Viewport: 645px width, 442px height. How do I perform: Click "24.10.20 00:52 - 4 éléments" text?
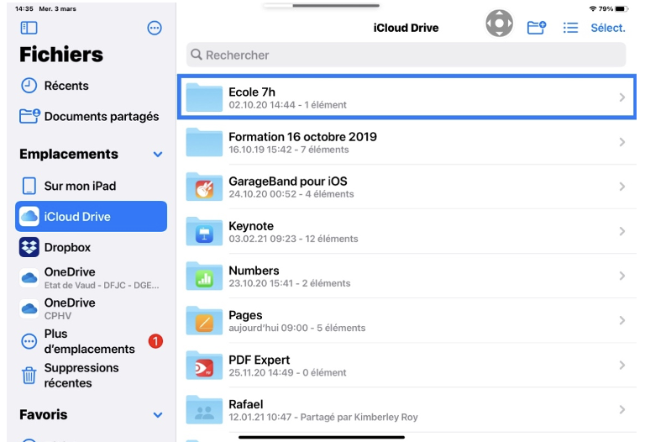[291, 194]
